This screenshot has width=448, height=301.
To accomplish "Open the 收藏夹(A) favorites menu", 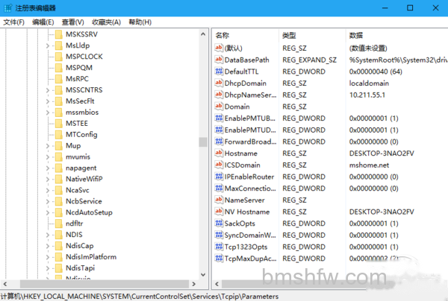I will point(106,22).
